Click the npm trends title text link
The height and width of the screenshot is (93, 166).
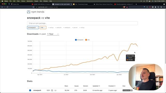[x=38, y=12]
